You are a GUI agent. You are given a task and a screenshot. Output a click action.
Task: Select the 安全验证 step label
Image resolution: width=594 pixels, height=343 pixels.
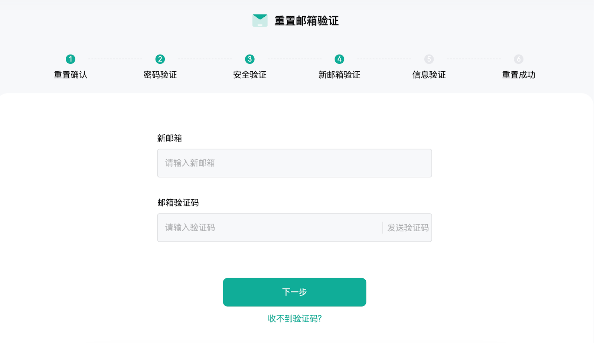[x=250, y=75]
